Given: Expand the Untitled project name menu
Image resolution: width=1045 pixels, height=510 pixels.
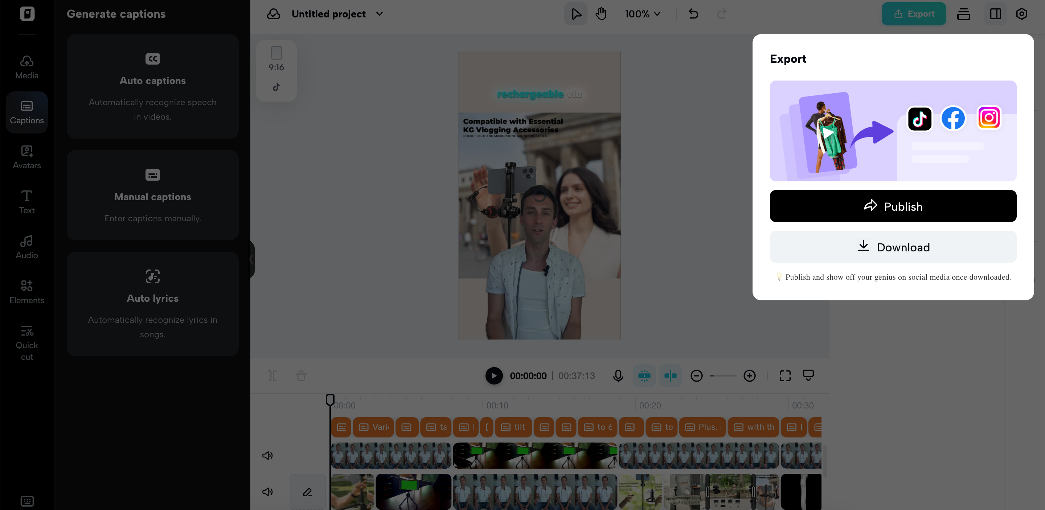Looking at the screenshot, I should (379, 13).
